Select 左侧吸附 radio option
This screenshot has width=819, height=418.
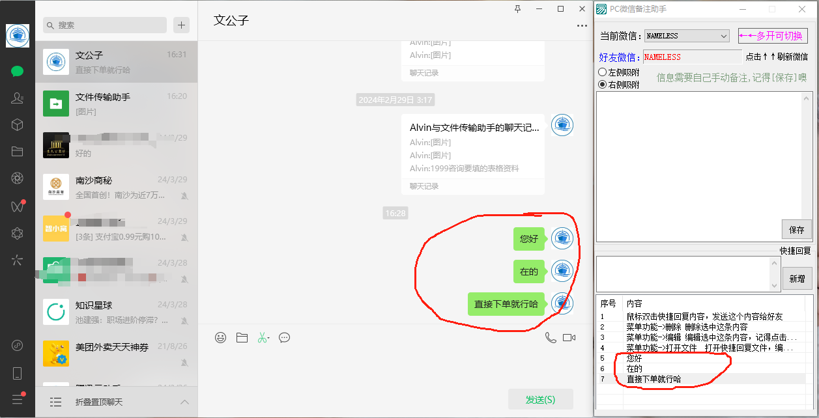(618, 72)
